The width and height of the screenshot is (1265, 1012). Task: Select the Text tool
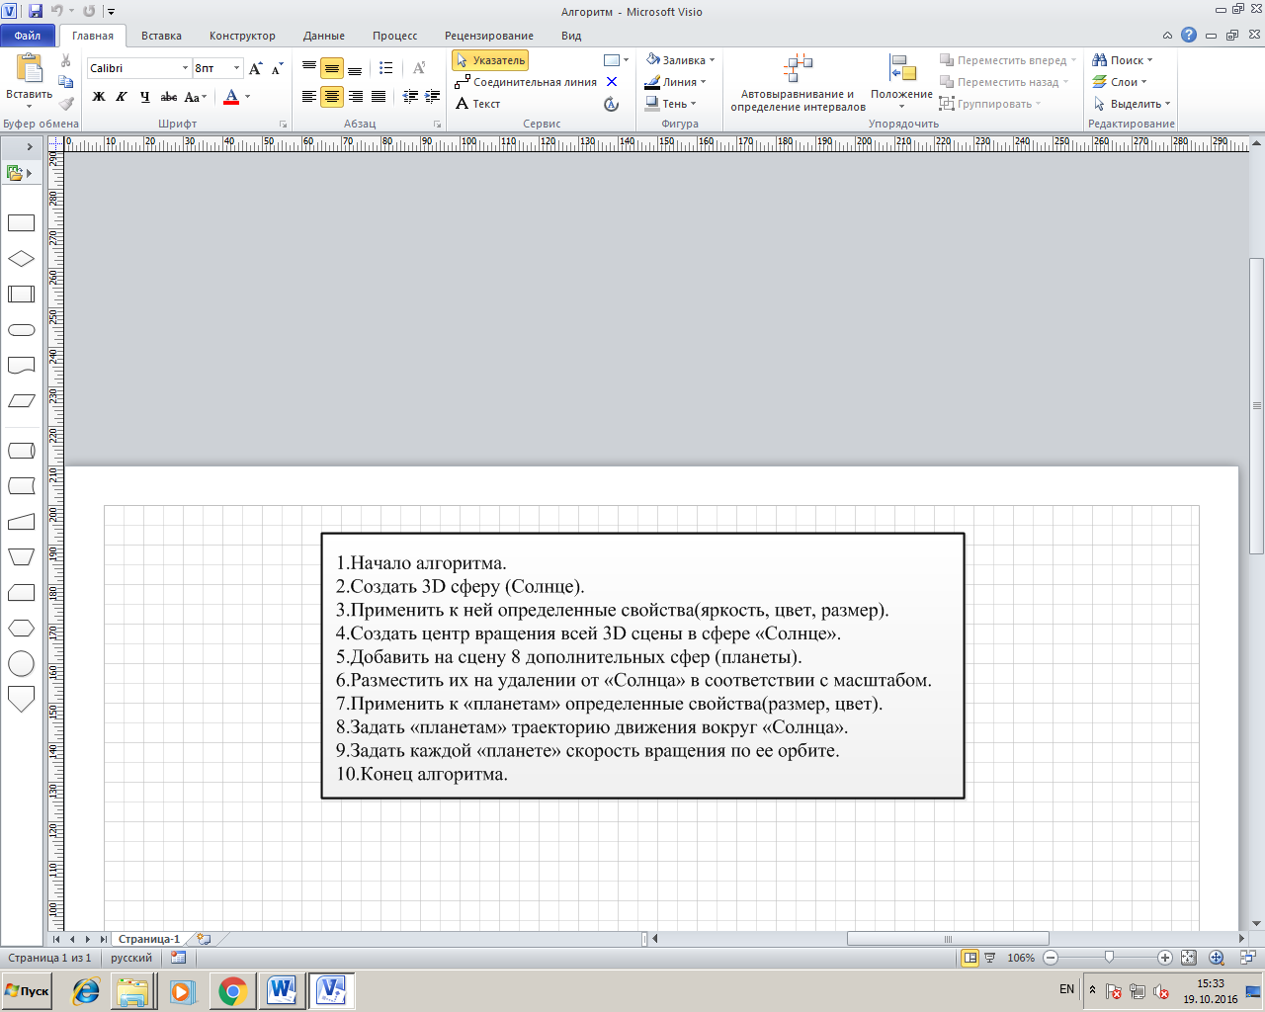click(478, 104)
